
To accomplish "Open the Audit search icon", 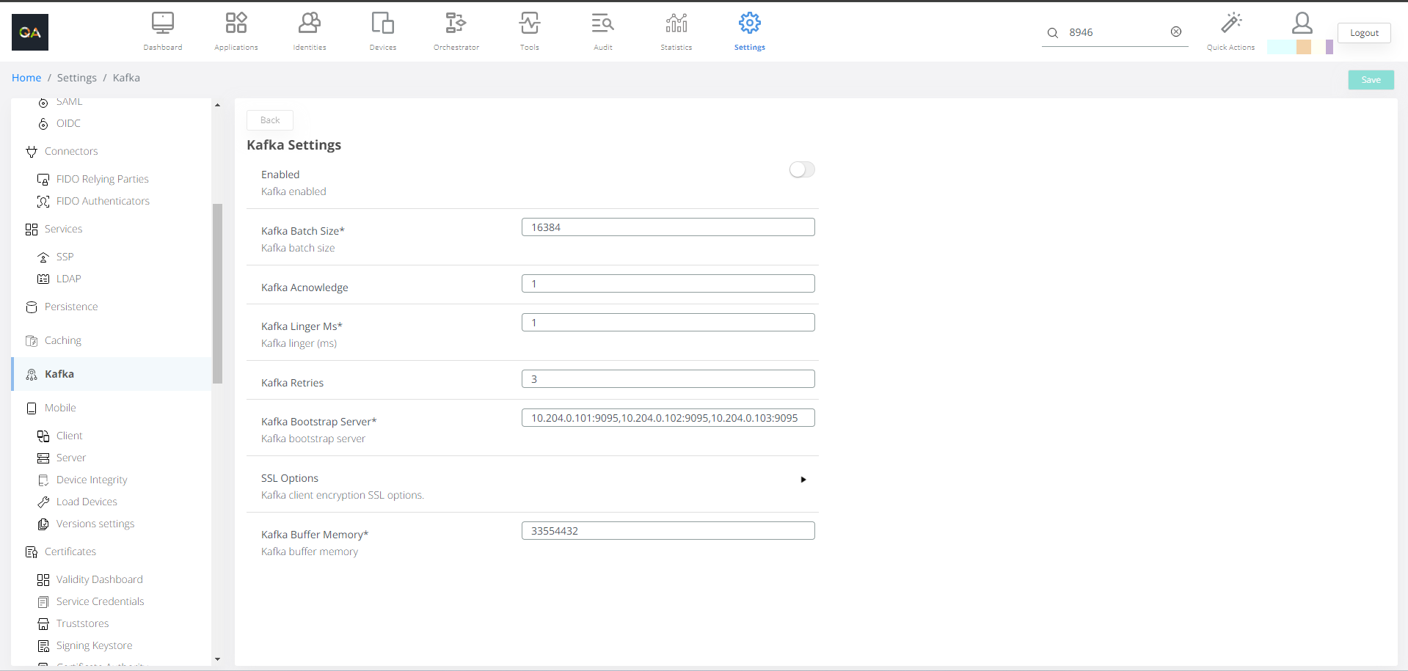I will pos(602,23).
